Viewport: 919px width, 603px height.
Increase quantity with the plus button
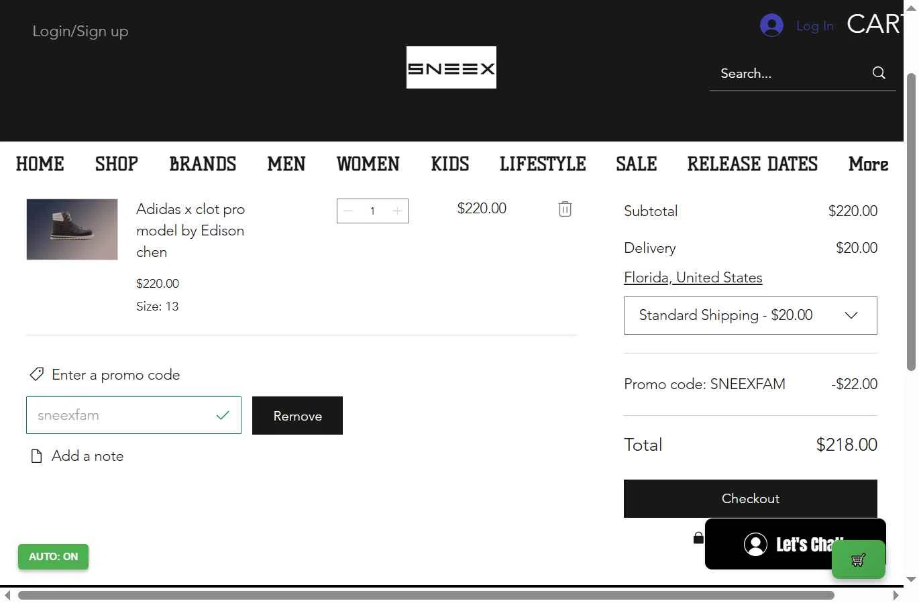coord(397,211)
